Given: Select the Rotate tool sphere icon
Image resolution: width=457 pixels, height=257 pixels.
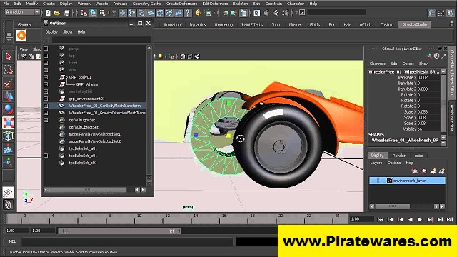Looking at the screenshot, I should [x=8, y=109].
